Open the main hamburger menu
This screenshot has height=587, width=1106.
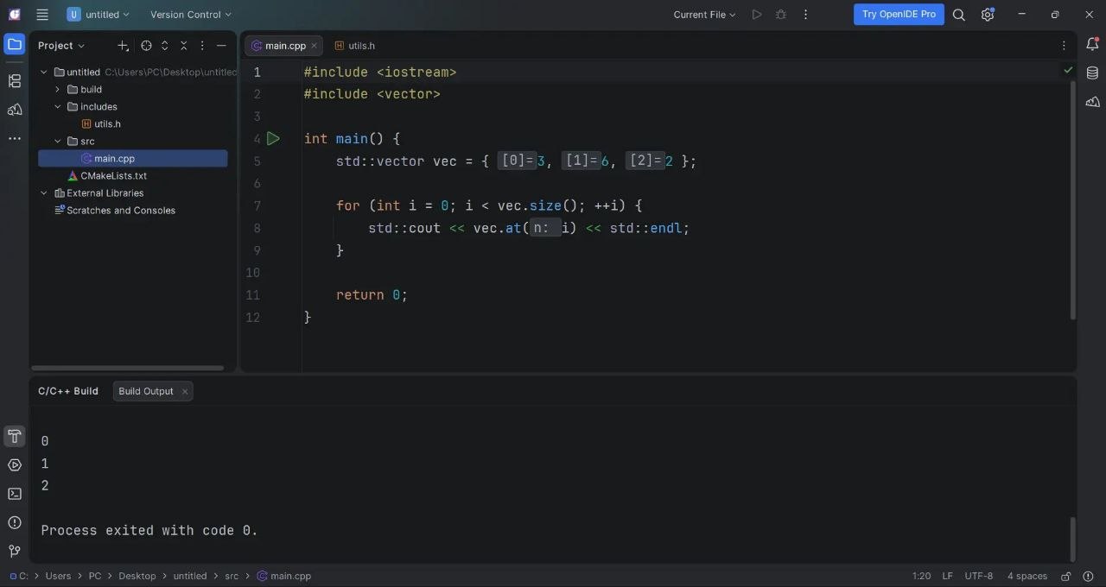(42, 15)
